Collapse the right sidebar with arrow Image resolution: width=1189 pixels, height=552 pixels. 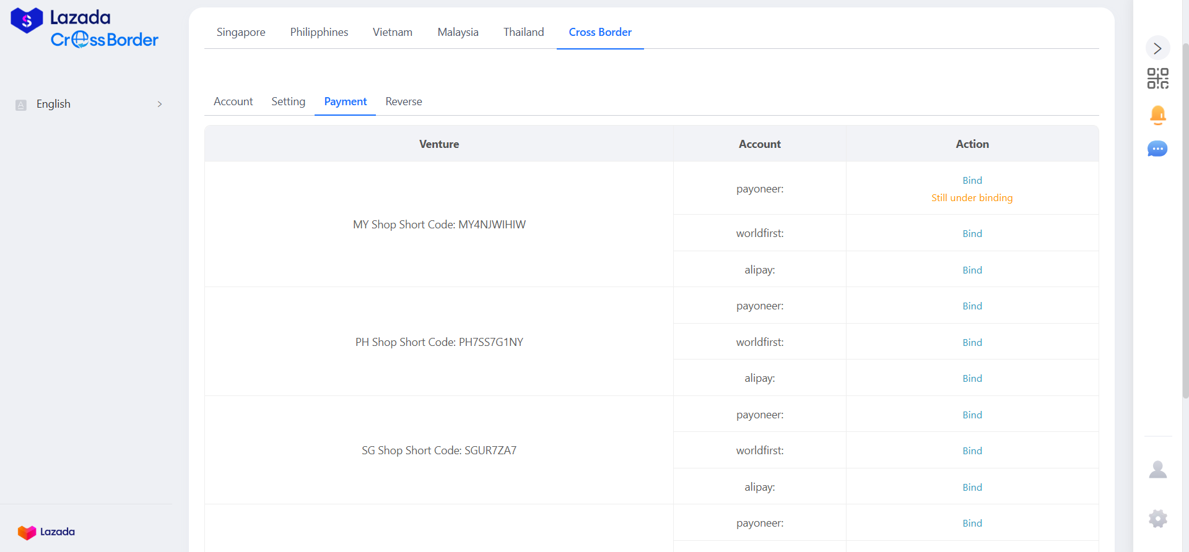[1157, 48]
